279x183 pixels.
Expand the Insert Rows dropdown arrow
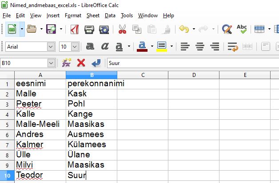(269, 29)
